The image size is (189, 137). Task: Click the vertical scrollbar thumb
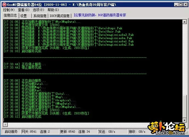pos(184,106)
